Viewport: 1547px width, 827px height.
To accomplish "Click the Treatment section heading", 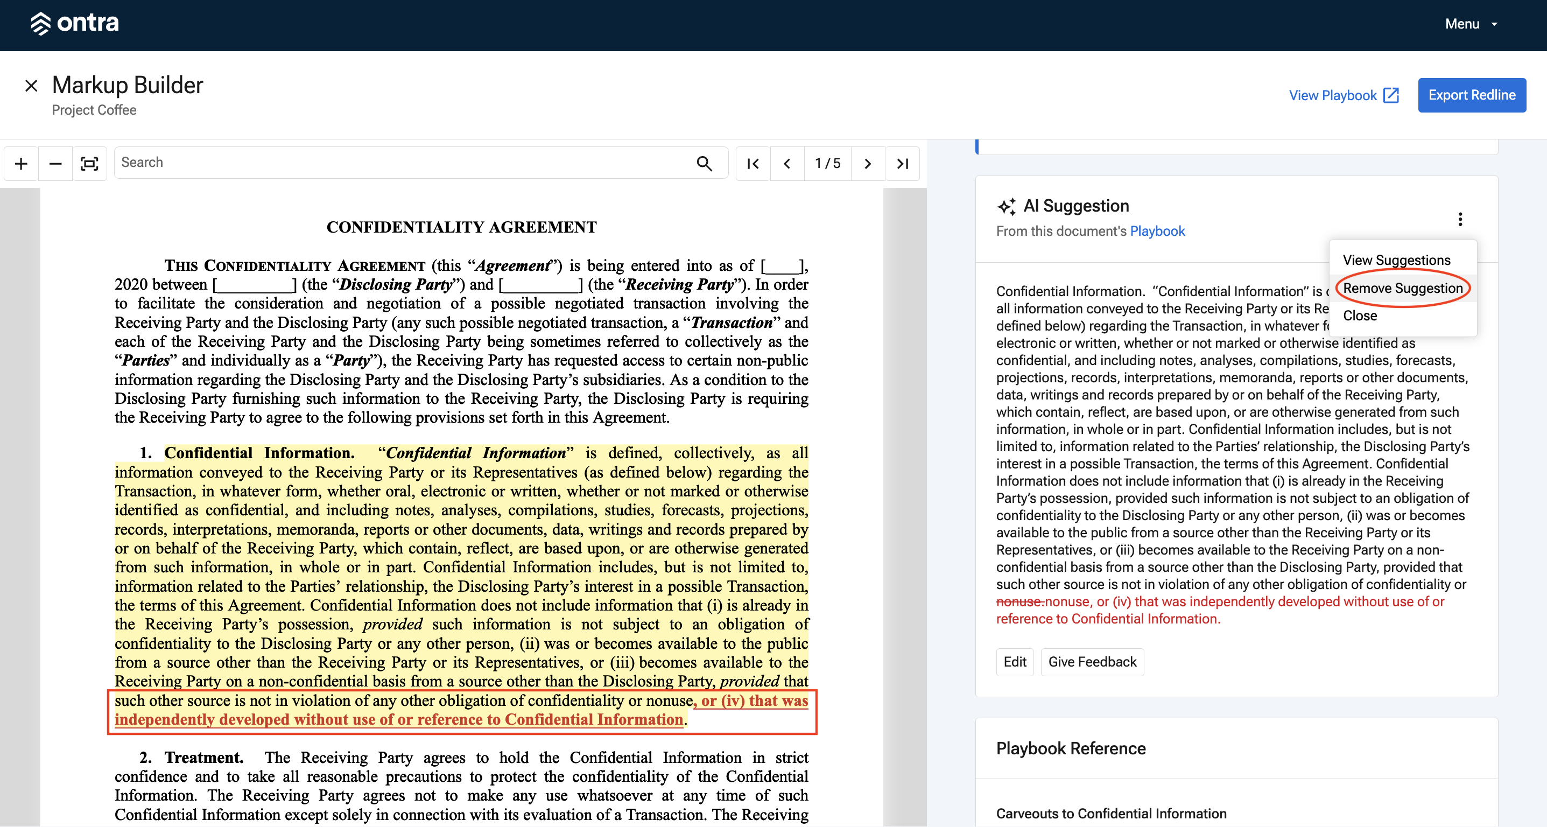I will (x=203, y=758).
